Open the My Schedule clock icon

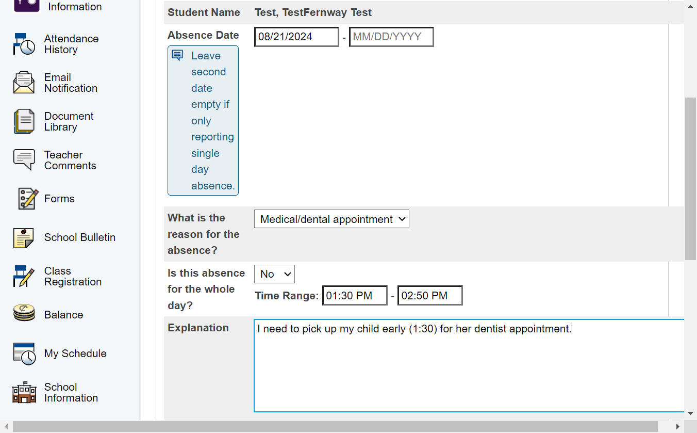click(x=24, y=354)
